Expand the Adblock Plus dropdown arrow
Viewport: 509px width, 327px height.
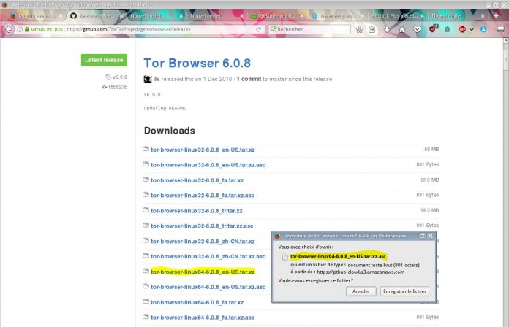coord(472,29)
